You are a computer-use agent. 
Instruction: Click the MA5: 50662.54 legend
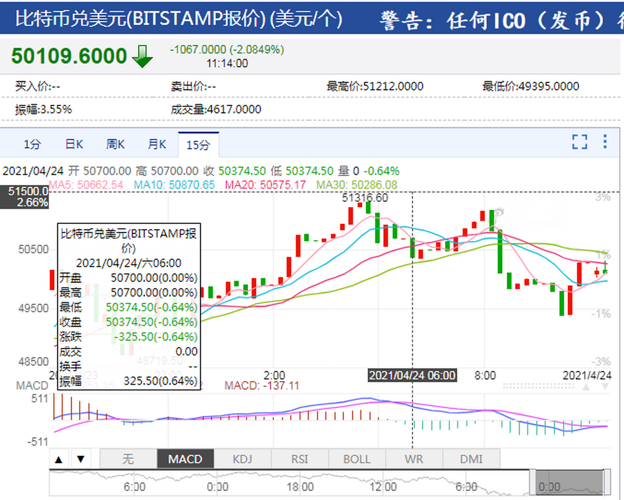point(86,185)
